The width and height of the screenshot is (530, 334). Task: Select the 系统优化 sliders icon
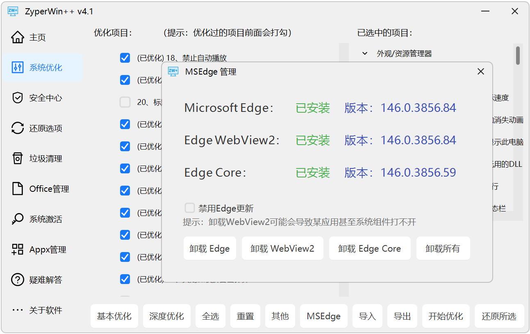click(x=18, y=68)
